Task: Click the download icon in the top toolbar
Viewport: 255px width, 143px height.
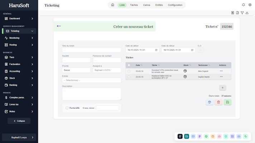Action: coord(247,13)
